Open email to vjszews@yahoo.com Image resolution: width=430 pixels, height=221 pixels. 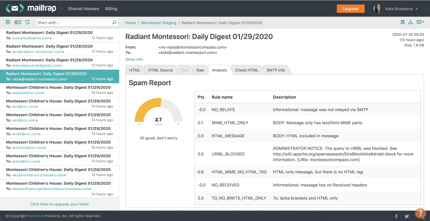tap(59, 35)
